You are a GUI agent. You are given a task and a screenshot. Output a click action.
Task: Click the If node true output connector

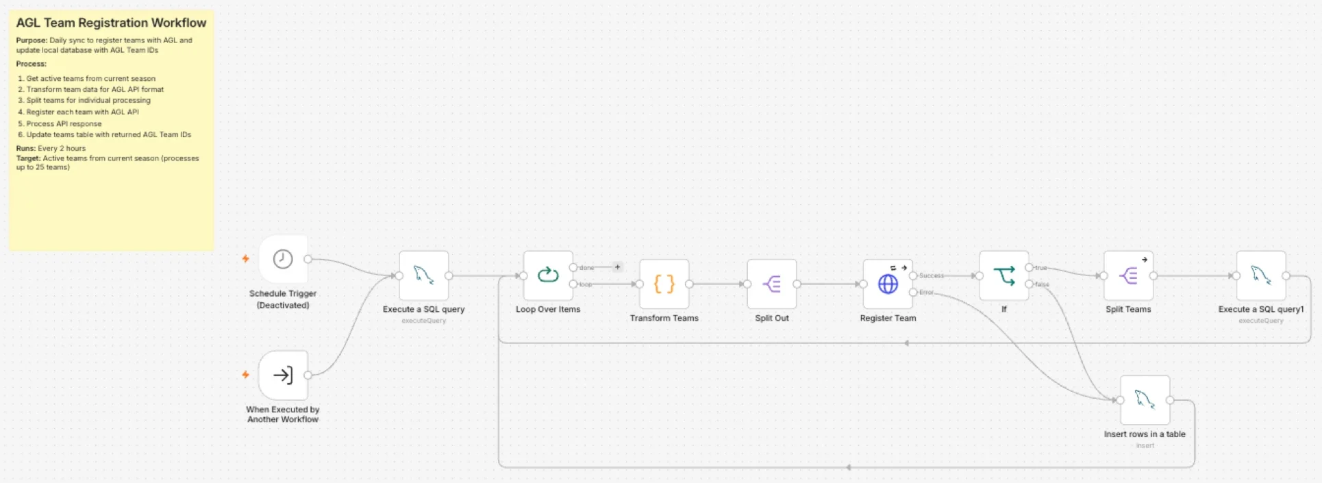(1029, 267)
